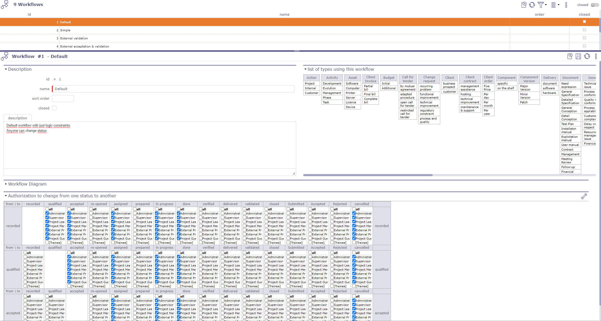Screen dimensions: 601x321
Task: Click the wrench icon in the Authorization section
Action: coord(585,196)
